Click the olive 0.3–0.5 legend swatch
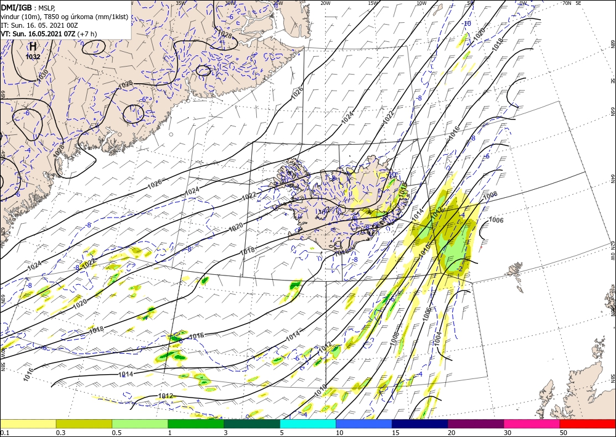This screenshot has height=437, width=616. pos(84,423)
